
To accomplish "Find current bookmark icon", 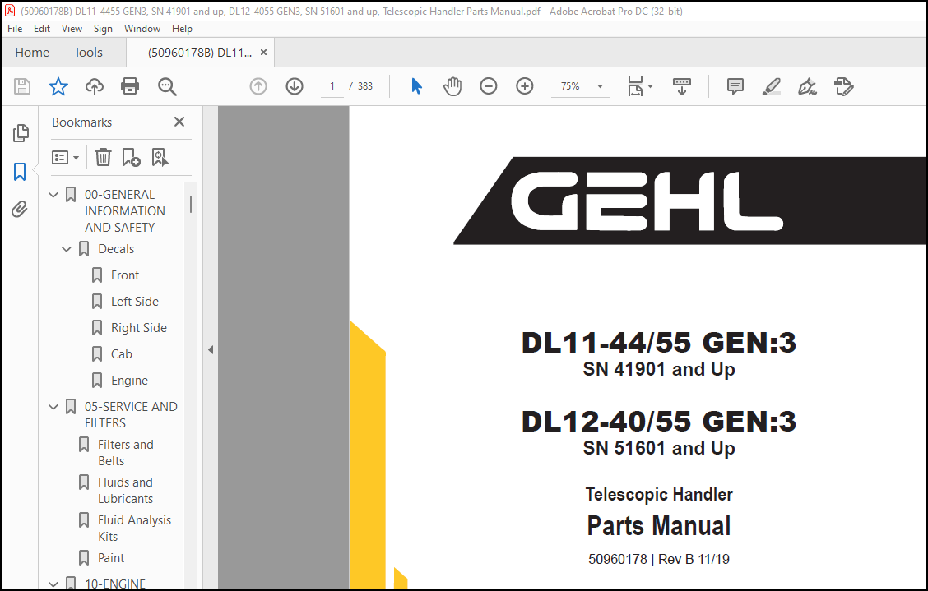I will (x=160, y=157).
